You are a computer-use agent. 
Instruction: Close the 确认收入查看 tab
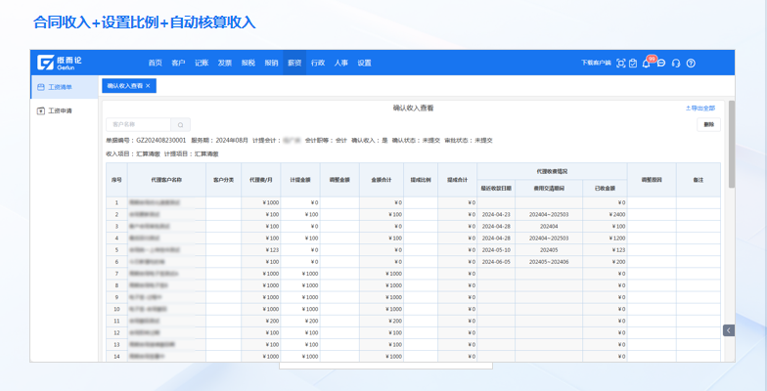pos(148,86)
